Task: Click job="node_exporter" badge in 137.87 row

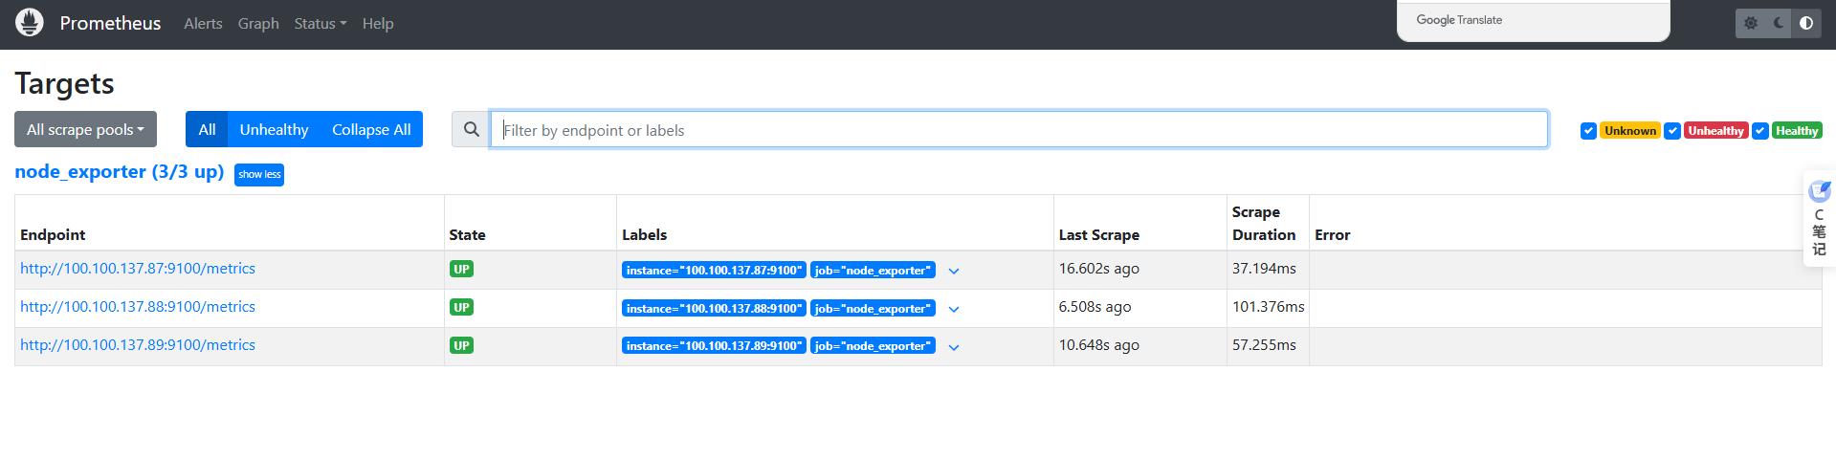Action: [x=873, y=270]
